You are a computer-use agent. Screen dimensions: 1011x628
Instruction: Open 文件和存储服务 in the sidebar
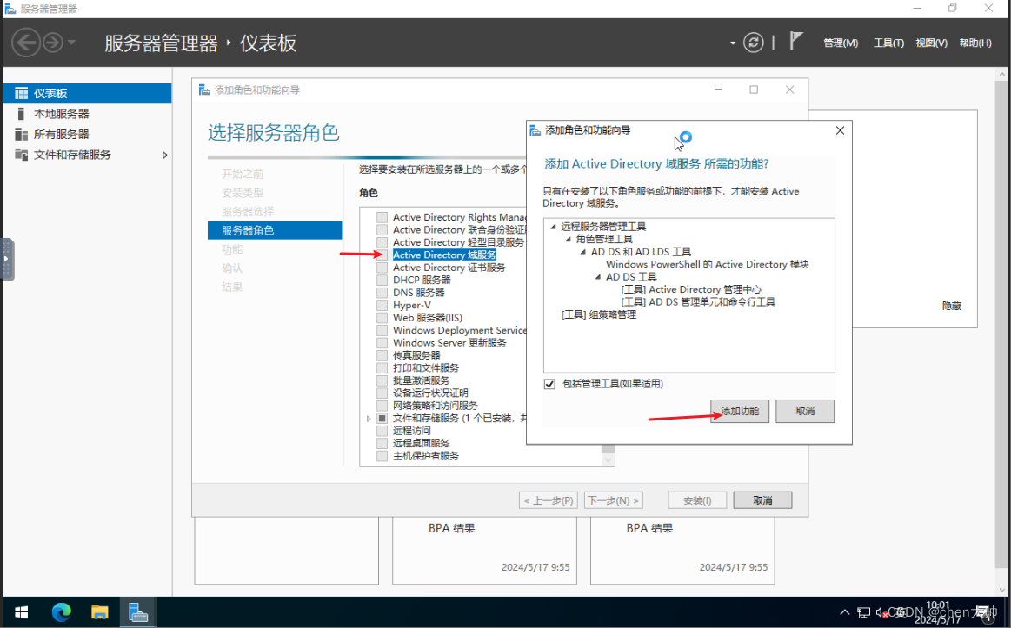[x=72, y=155]
